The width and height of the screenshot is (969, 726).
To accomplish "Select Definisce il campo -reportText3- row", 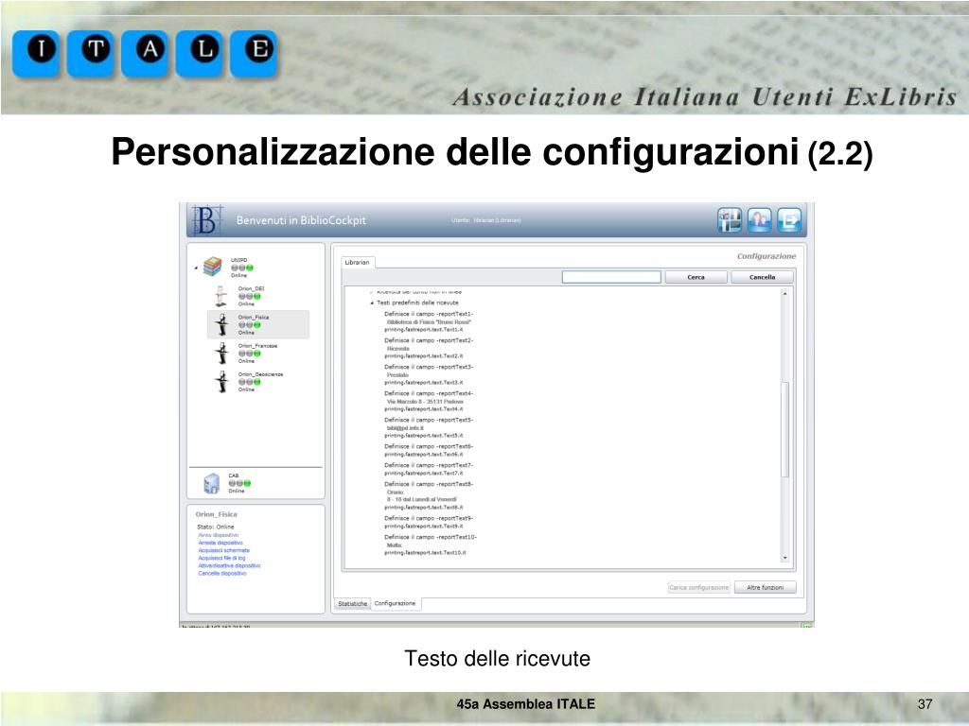I will 429,368.
